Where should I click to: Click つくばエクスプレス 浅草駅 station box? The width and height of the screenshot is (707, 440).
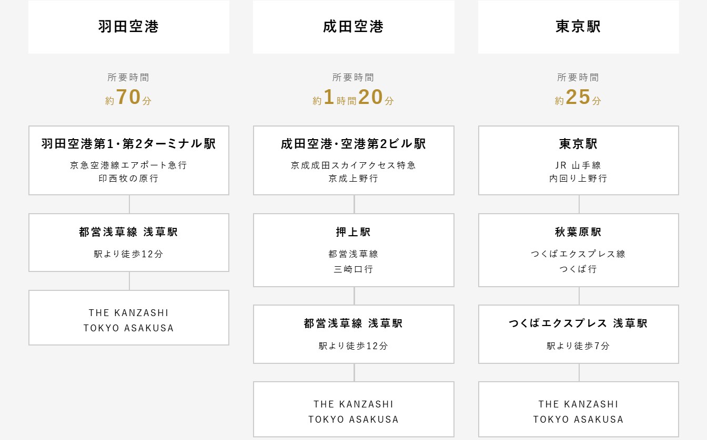578,334
